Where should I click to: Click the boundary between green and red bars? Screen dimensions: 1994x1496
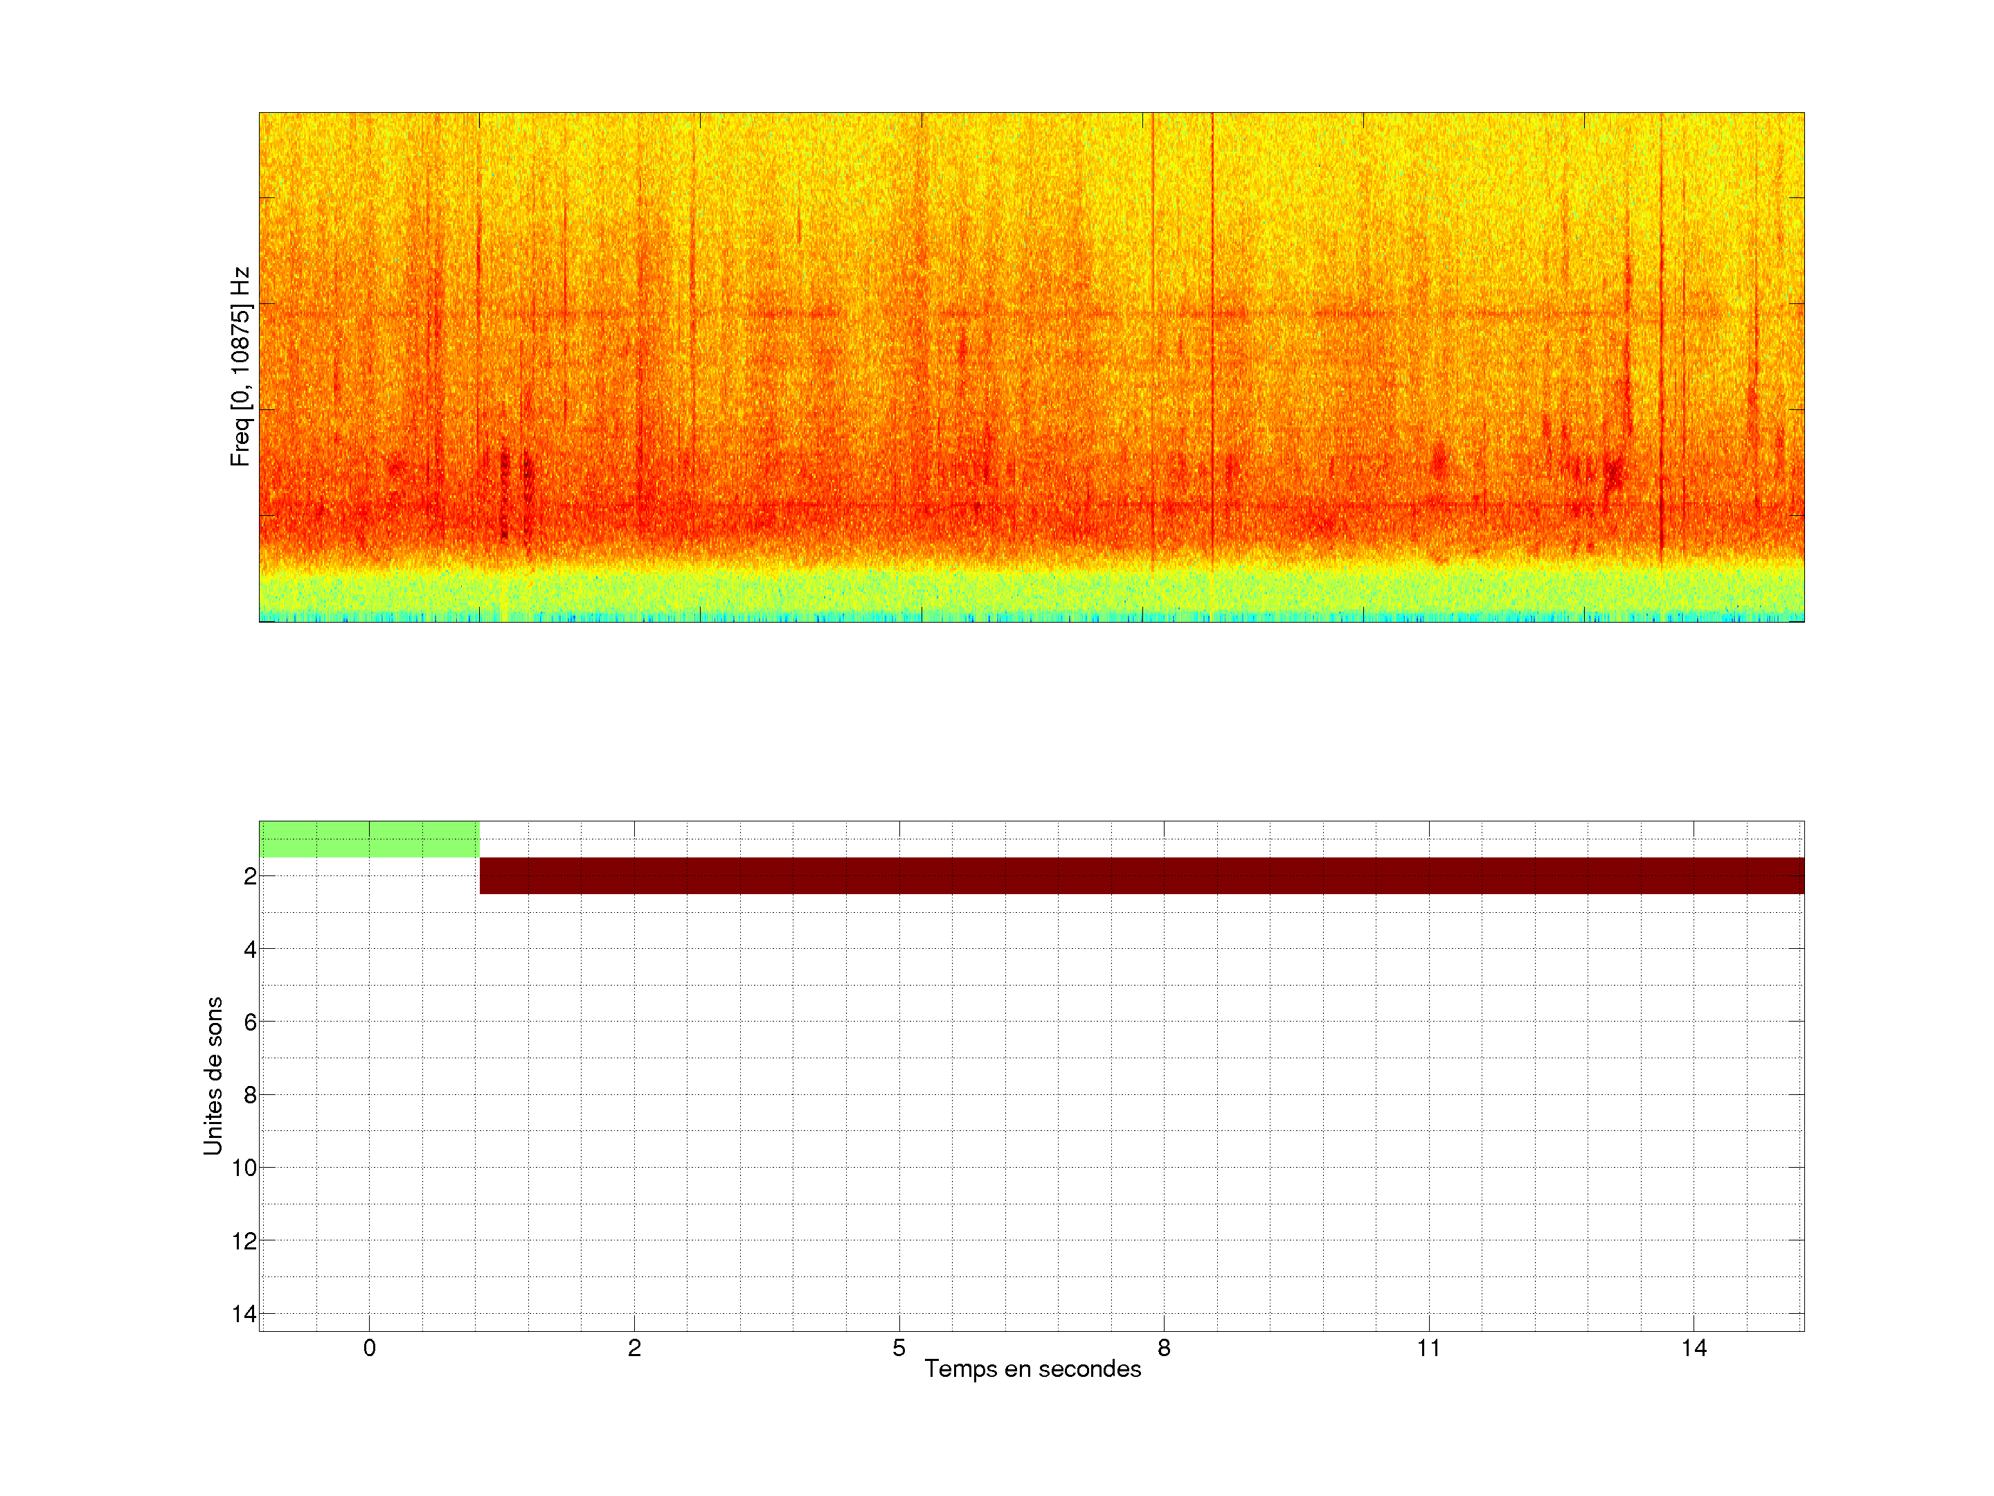click(x=480, y=857)
